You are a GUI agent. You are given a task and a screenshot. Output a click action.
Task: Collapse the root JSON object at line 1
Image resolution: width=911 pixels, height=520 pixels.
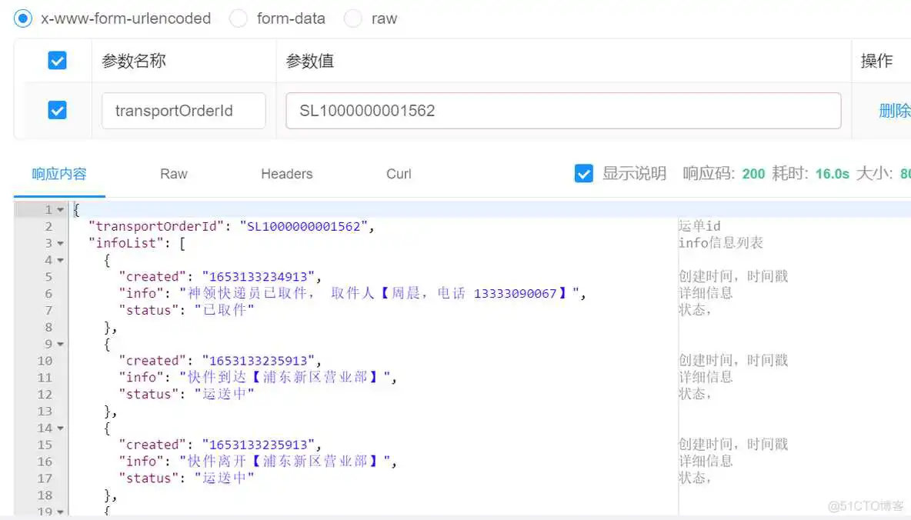coord(60,210)
